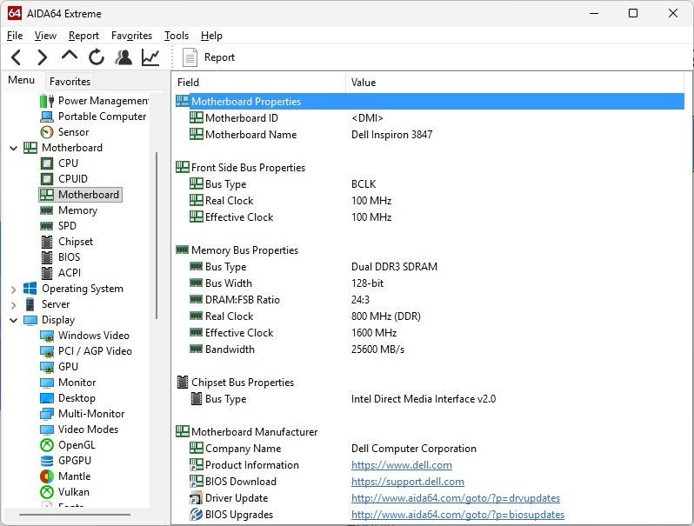Click the Driver Update row icon

(196, 498)
